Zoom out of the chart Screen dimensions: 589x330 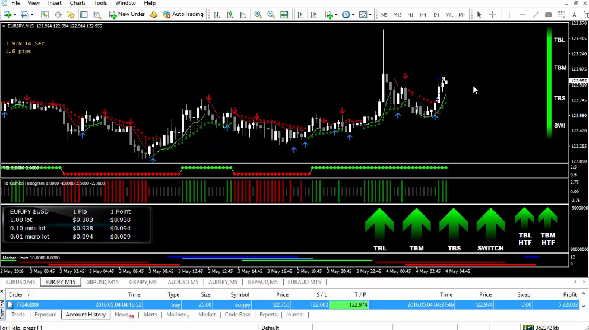coord(271,15)
